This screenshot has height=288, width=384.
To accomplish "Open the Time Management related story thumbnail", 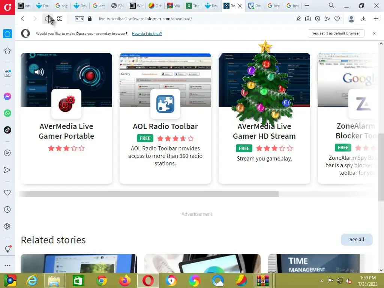I will pyautogui.click(x=315, y=264).
